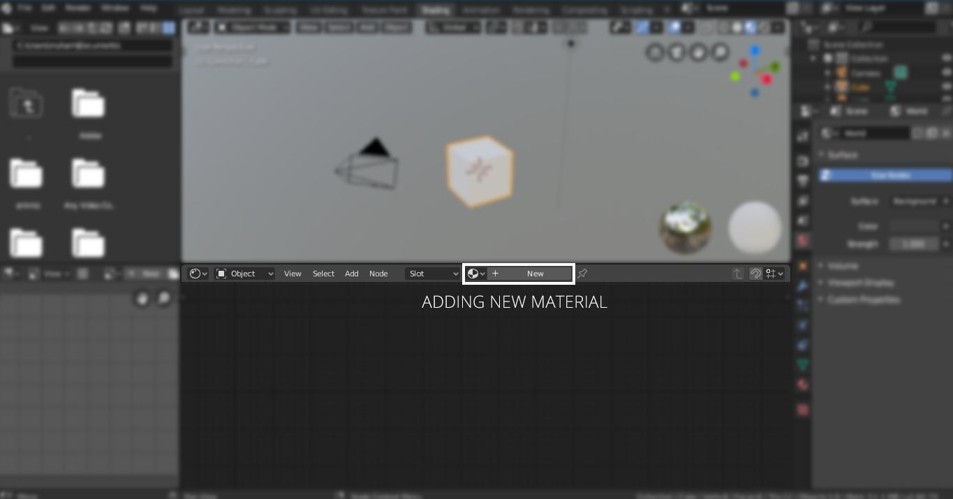Open the node editor type selector
The height and width of the screenshot is (499, 953).
[x=198, y=274]
